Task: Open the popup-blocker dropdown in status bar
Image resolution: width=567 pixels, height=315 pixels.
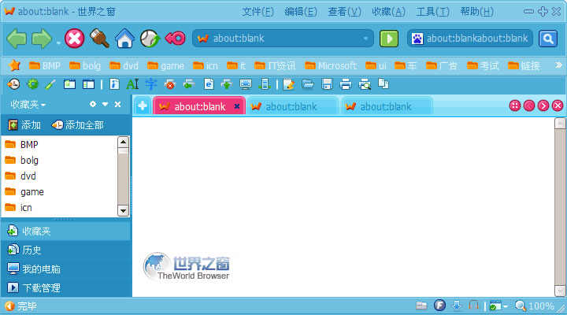Action: pyautogui.click(x=505, y=306)
